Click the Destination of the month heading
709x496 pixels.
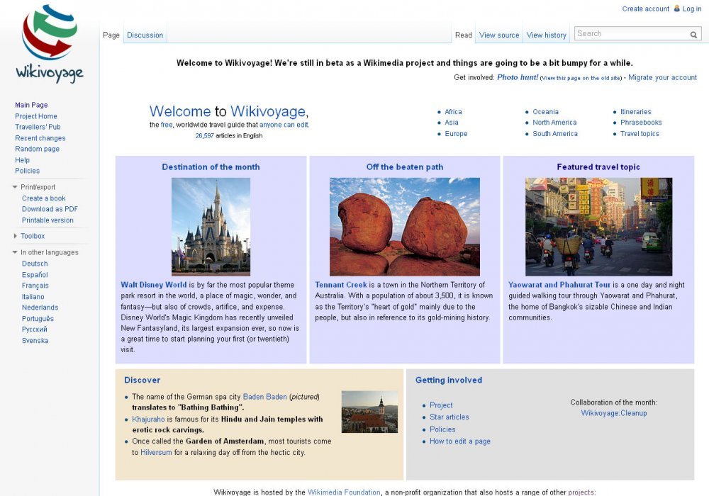click(211, 167)
